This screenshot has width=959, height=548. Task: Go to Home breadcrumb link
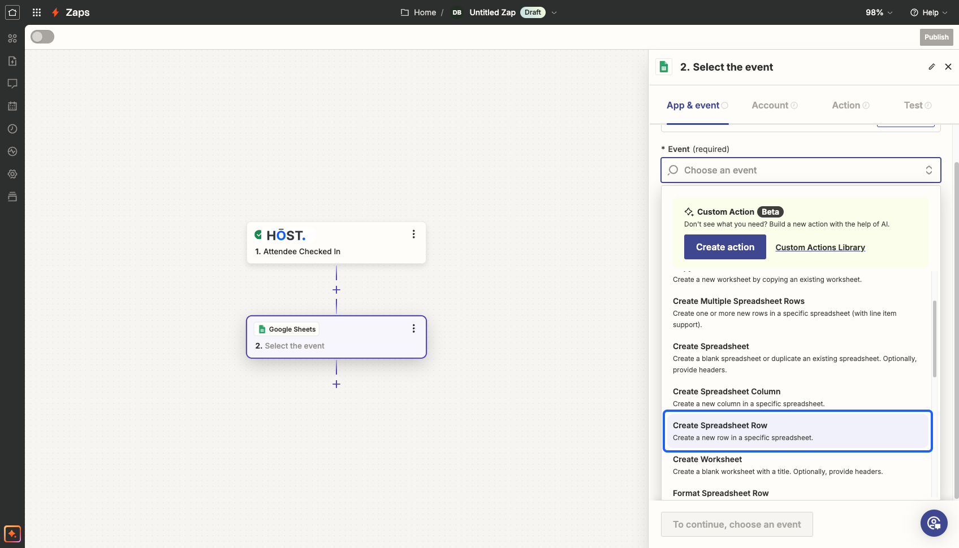click(425, 12)
